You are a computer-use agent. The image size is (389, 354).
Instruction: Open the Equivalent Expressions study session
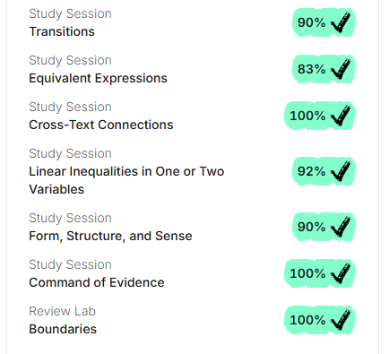pyautogui.click(x=98, y=78)
